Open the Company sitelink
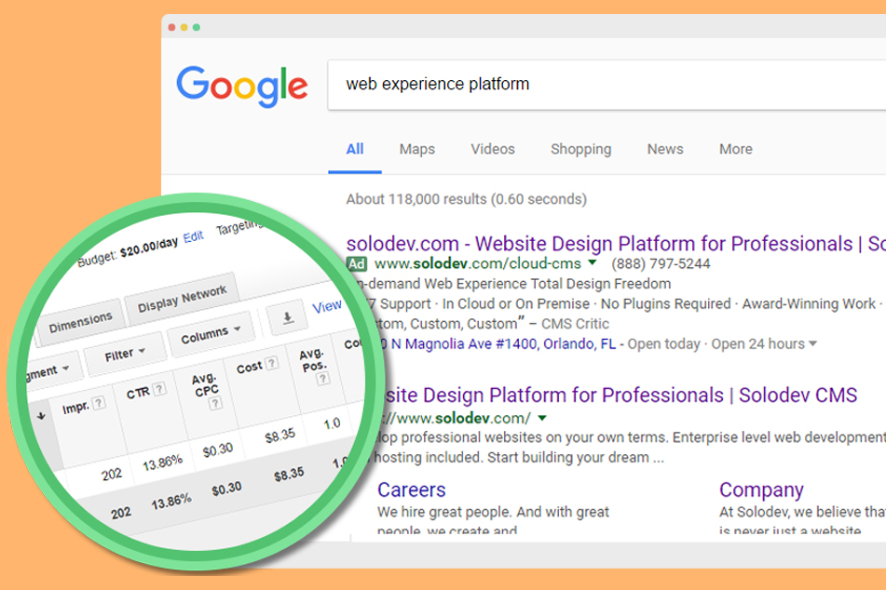Viewport: 886px width, 590px height. (761, 490)
